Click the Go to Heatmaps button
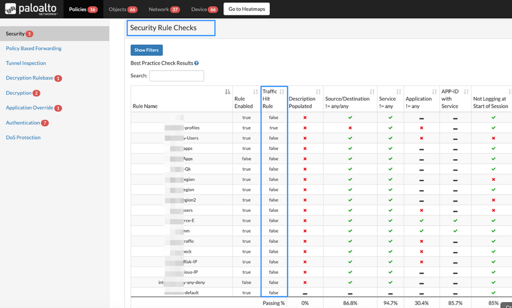The height and width of the screenshot is (308, 512). coord(247,9)
